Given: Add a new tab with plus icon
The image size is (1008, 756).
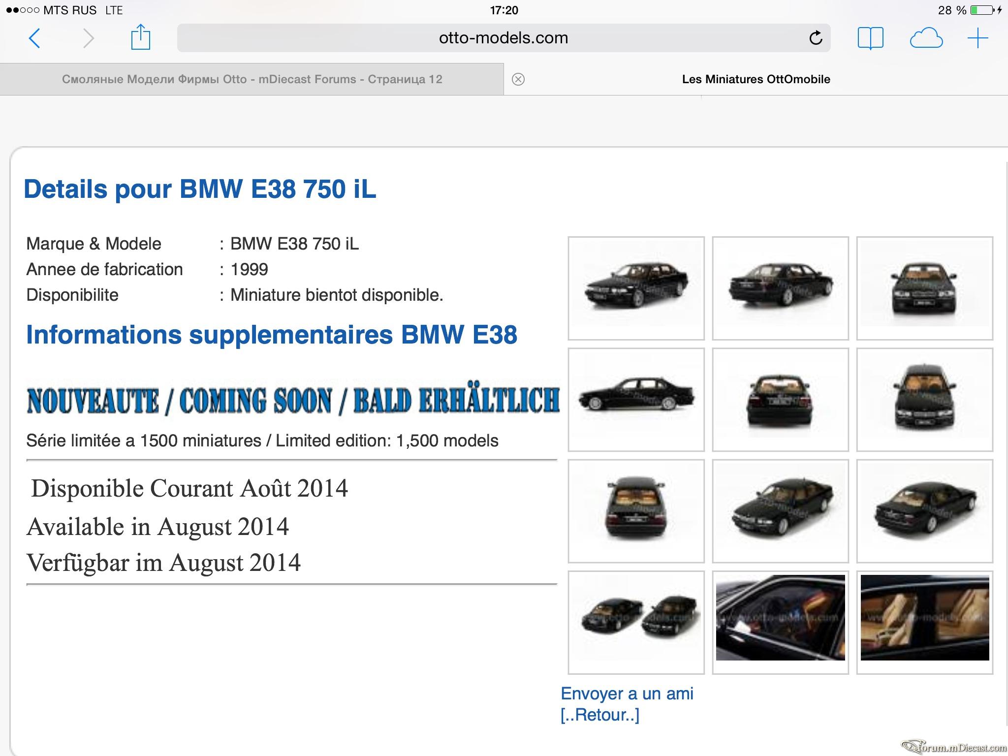Looking at the screenshot, I should (x=977, y=38).
